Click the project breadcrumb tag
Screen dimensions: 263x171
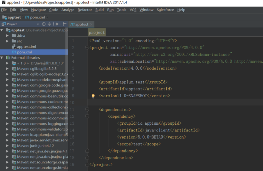point(97,33)
